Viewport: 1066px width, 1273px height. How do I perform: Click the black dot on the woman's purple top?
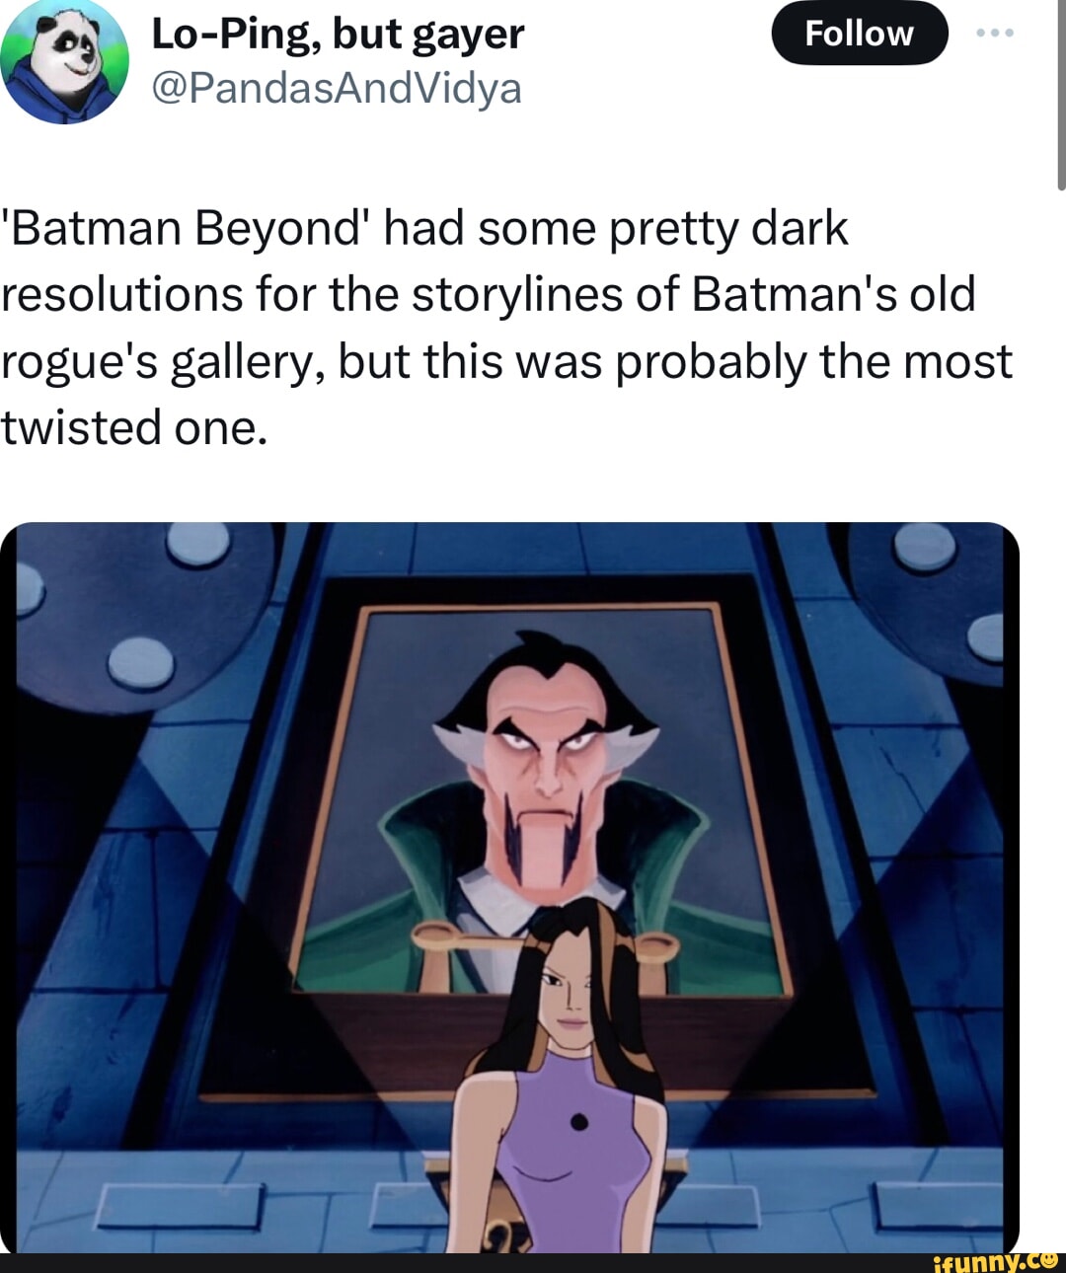(x=580, y=1121)
